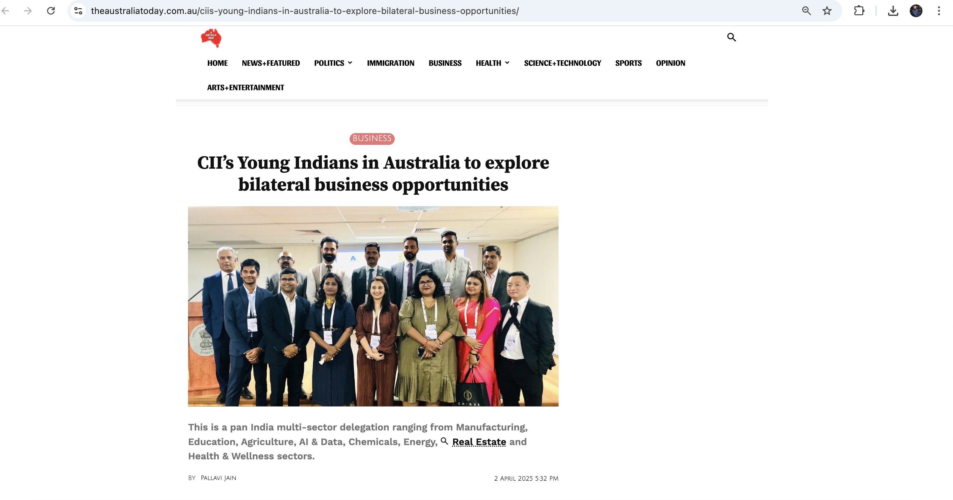
Task: Open the Science+Technology menu item
Action: pyautogui.click(x=562, y=63)
